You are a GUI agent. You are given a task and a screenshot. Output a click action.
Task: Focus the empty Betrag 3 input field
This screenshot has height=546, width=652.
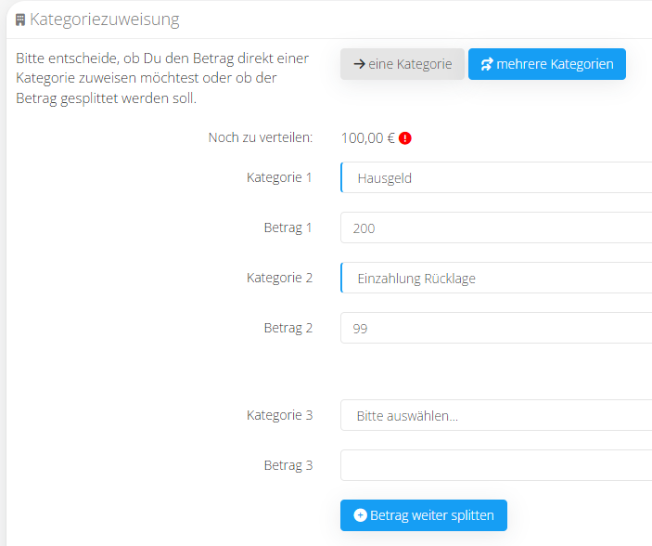496,465
